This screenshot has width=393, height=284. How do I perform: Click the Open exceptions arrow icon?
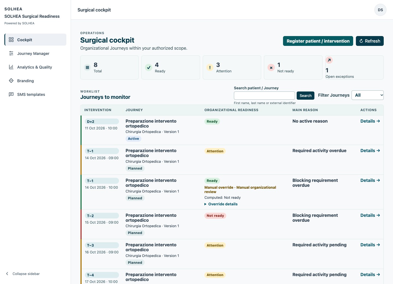(x=329, y=60)
